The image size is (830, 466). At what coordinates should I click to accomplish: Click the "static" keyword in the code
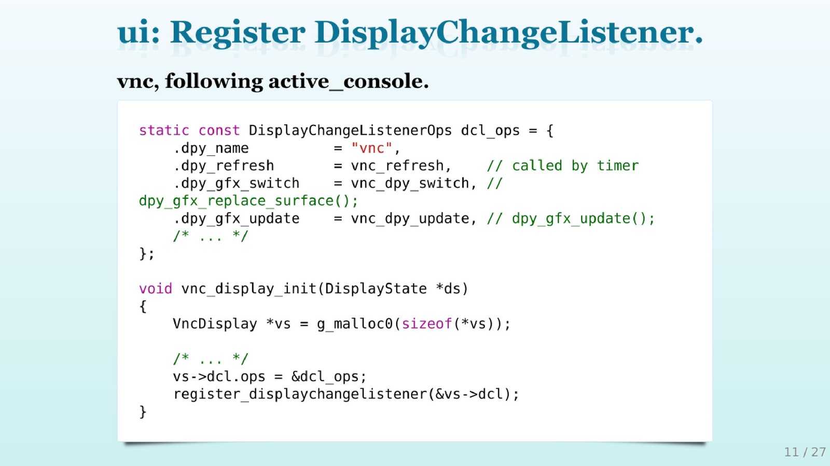coord(164,130)
